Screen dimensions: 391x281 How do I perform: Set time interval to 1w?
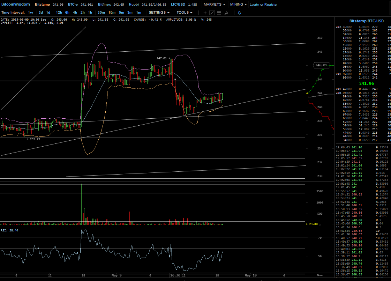(30, 13)
